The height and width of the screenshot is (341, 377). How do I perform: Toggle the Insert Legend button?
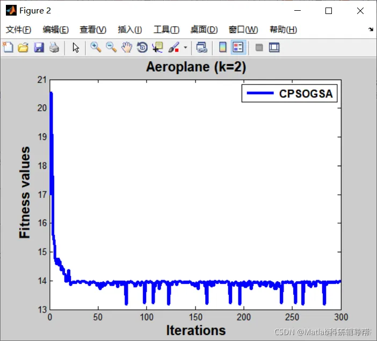238,47
